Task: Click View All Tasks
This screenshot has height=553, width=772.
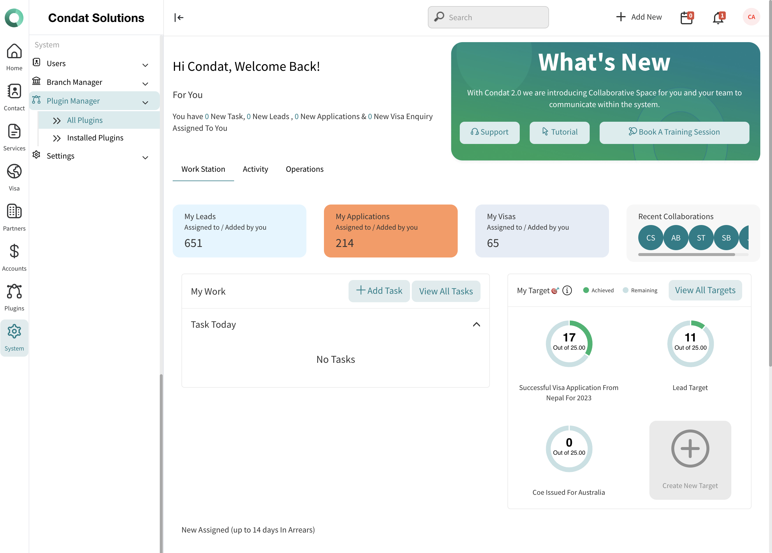Action: [x=446, y=291]
